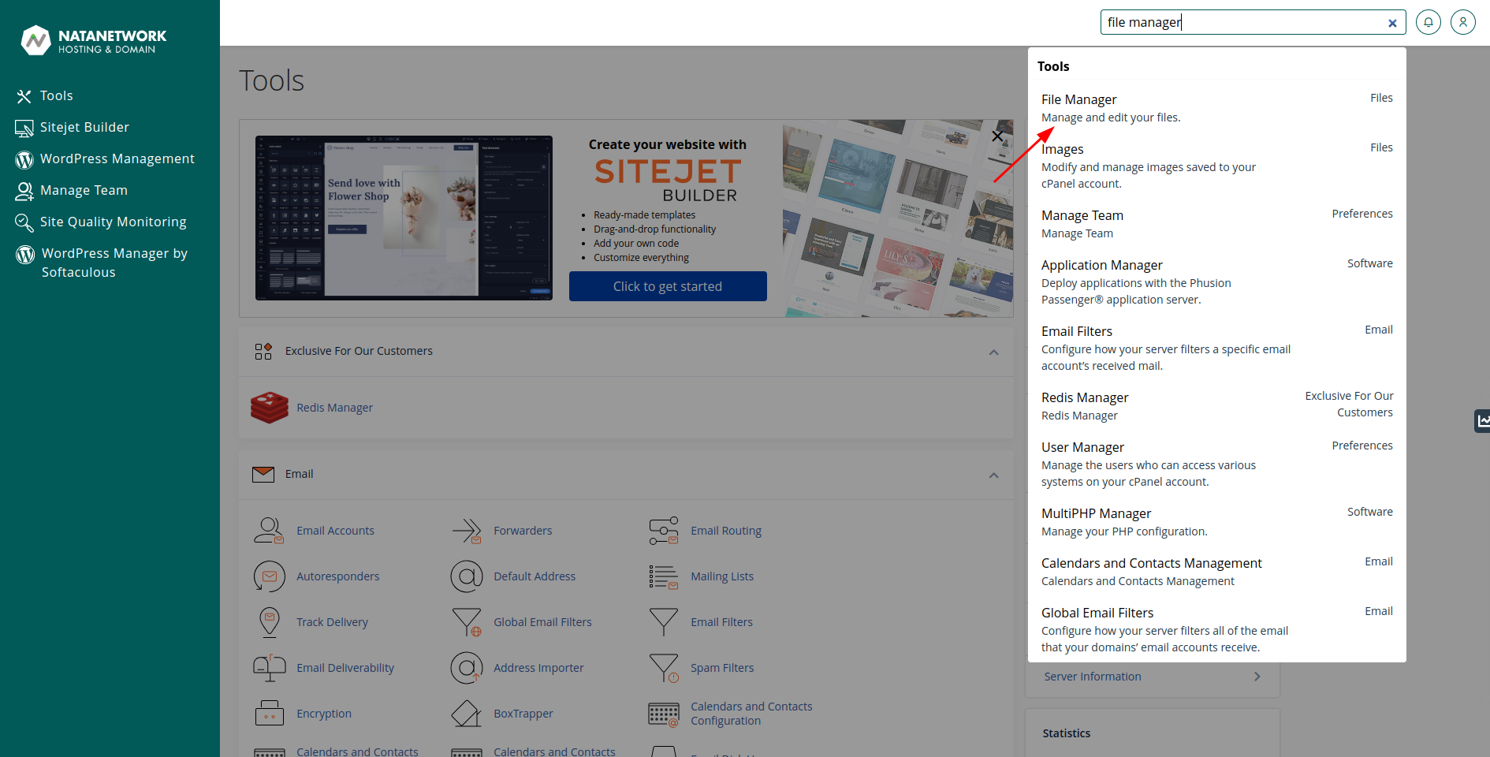Open the Track Delivery link
This screenshot has width=1490, height=757.
[332, 622]
